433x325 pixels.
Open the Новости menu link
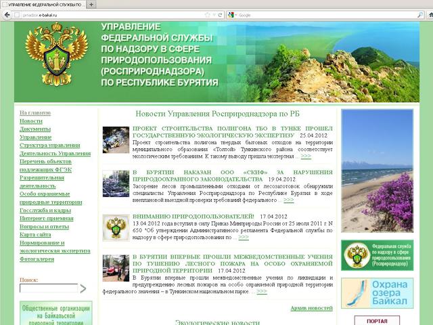pyautogui.click(x=31, y=121)
